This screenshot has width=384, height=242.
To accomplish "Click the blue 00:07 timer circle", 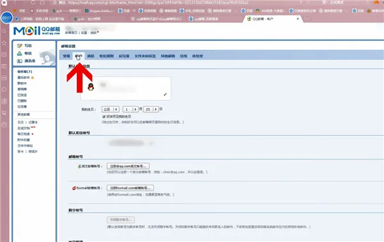I will 6,18.
